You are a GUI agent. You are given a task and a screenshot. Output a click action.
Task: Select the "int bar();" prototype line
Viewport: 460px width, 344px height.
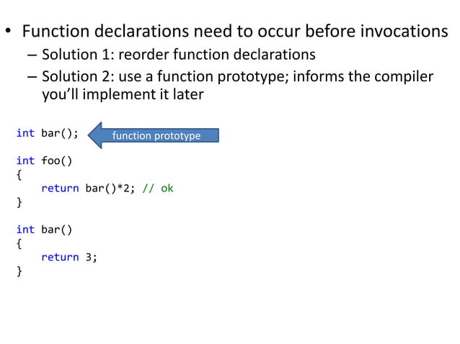47,133
